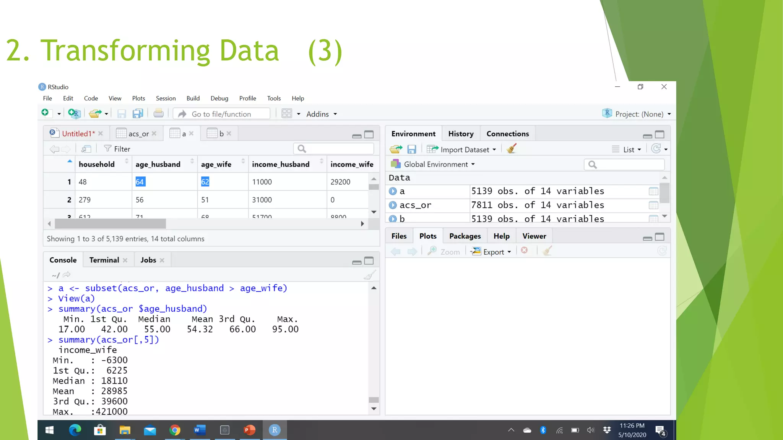The image size is (783, 440).
Task: Open the List view dropdown
Action: (x=626, y=149)
